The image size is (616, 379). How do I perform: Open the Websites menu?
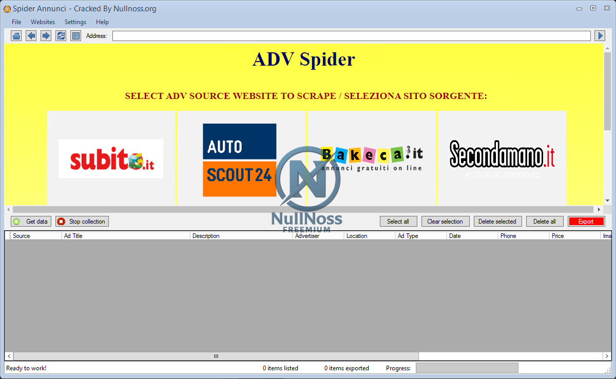[x=43, y=22]
